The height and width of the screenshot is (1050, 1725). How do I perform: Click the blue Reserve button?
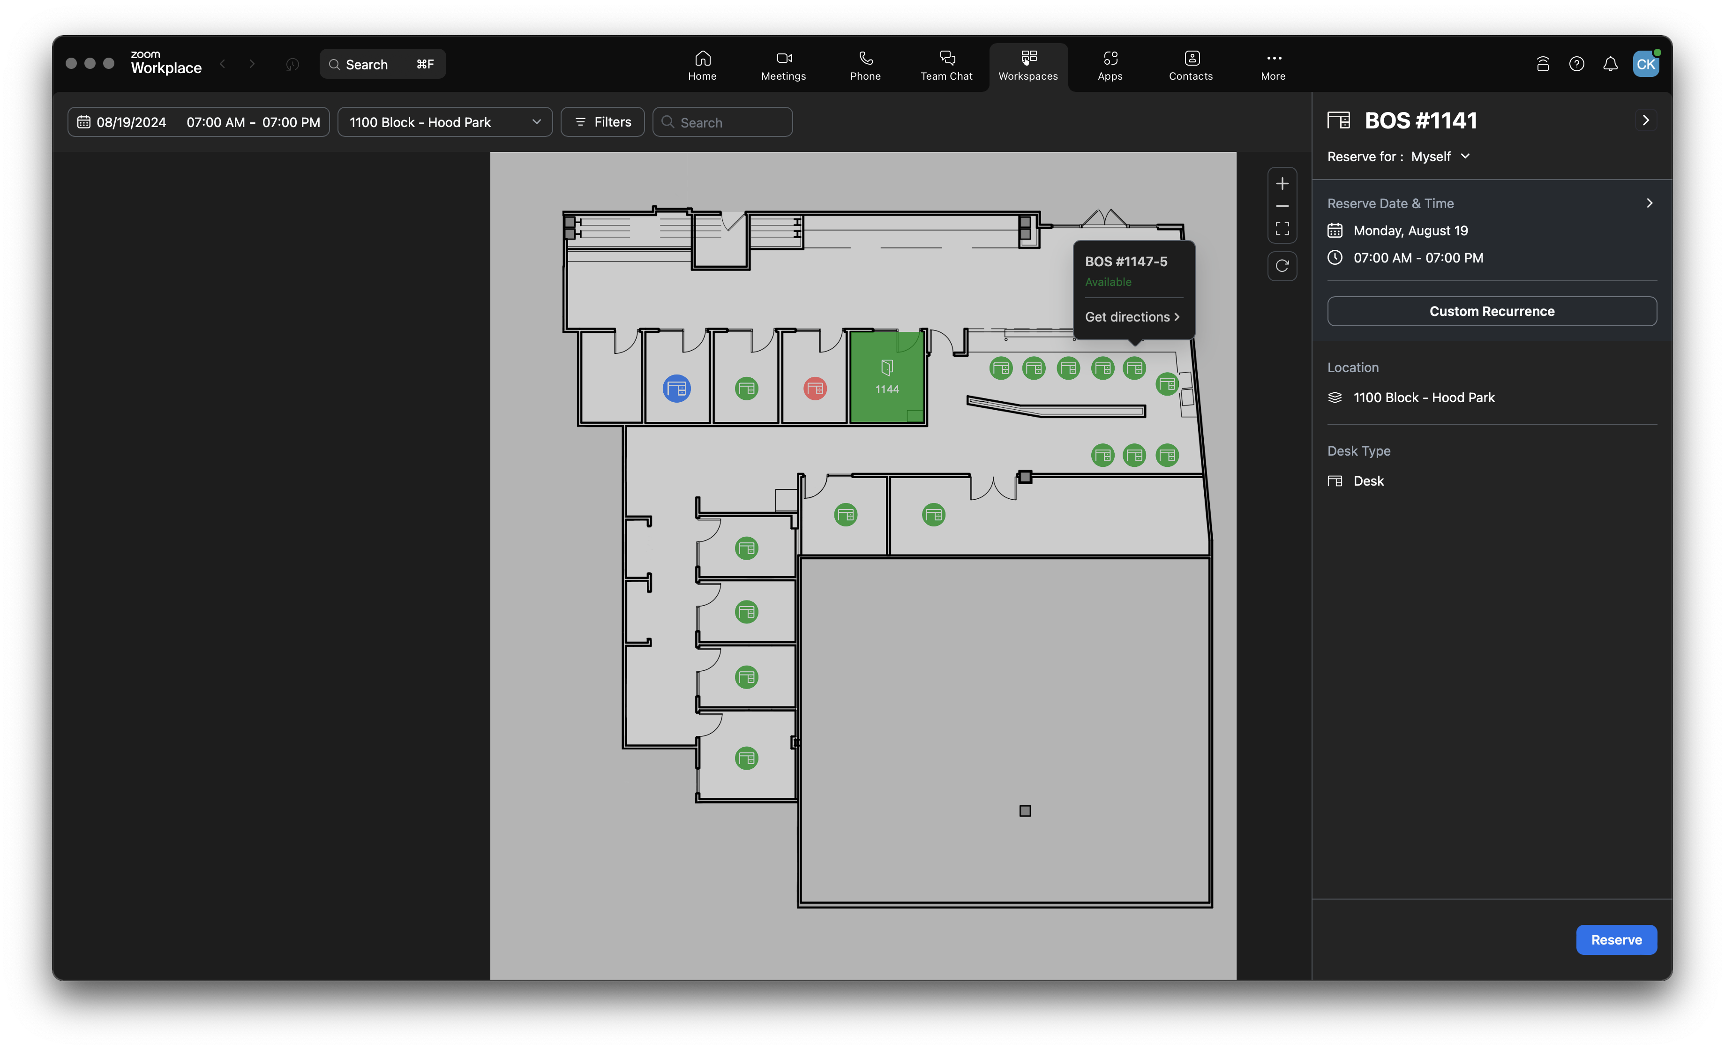coord(1616,939)
